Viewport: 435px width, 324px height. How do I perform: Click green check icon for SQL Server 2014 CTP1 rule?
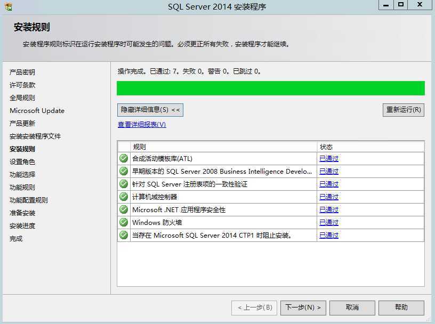tap(124, 235)
